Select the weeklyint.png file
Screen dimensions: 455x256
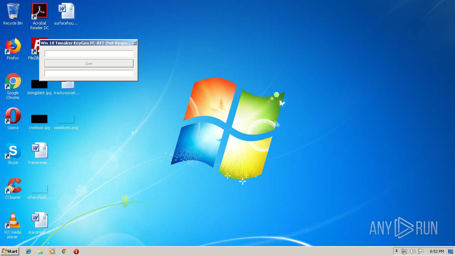(x=66, y=122)
